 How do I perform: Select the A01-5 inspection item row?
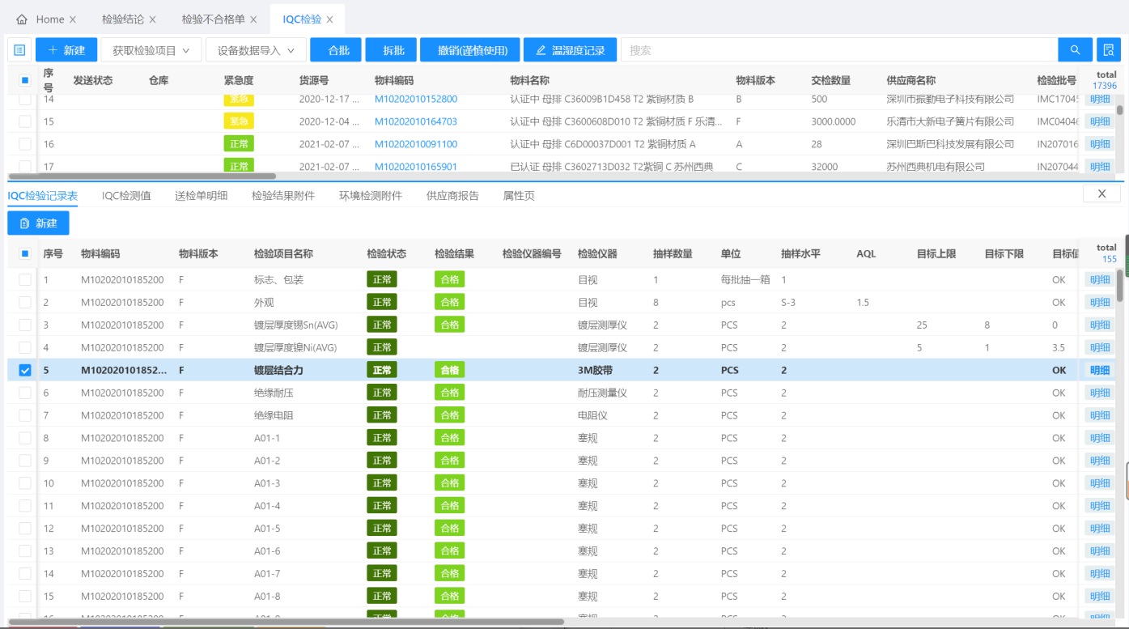(x=542, y=529)
